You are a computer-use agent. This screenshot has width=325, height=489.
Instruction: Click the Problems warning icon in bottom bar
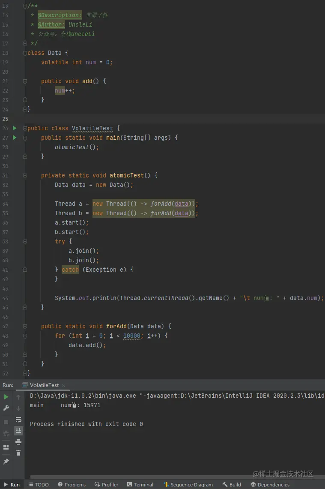point(60,484)
